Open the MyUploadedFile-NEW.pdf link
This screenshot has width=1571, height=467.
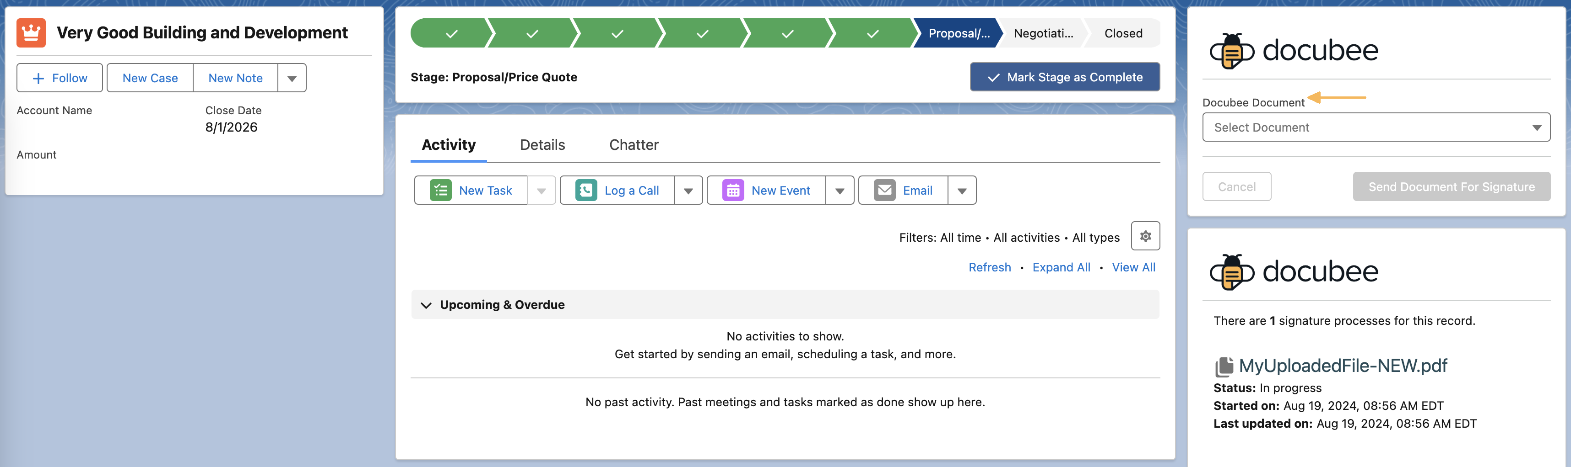1343,365
